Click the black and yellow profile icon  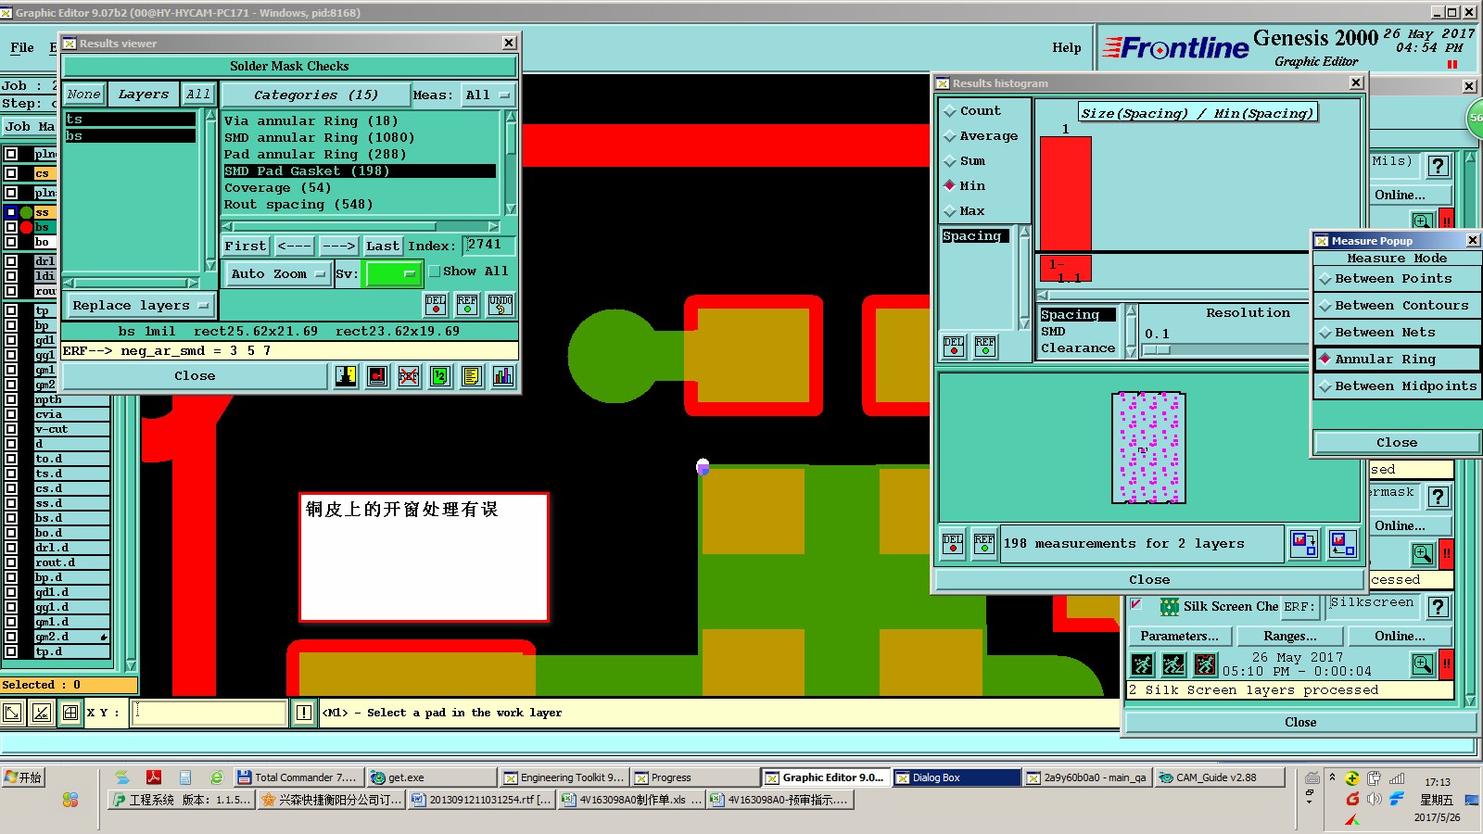tap(346, 376)
